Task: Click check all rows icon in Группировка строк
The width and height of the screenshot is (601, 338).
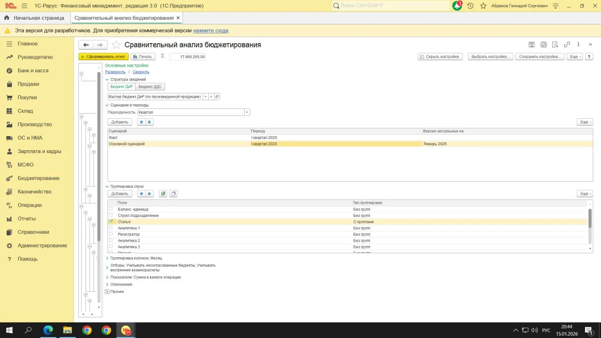Action: pyautogui.click(x=163, y=193)
